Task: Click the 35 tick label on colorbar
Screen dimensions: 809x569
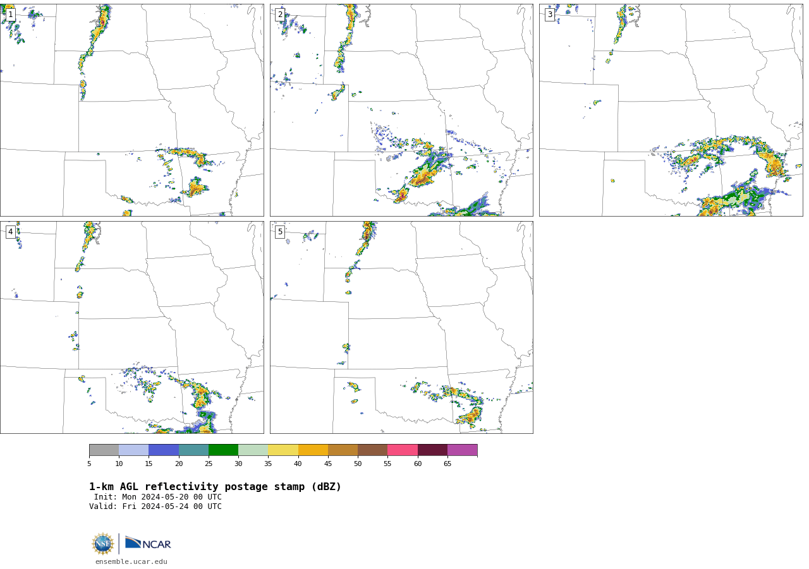Action: pos(268,464)
